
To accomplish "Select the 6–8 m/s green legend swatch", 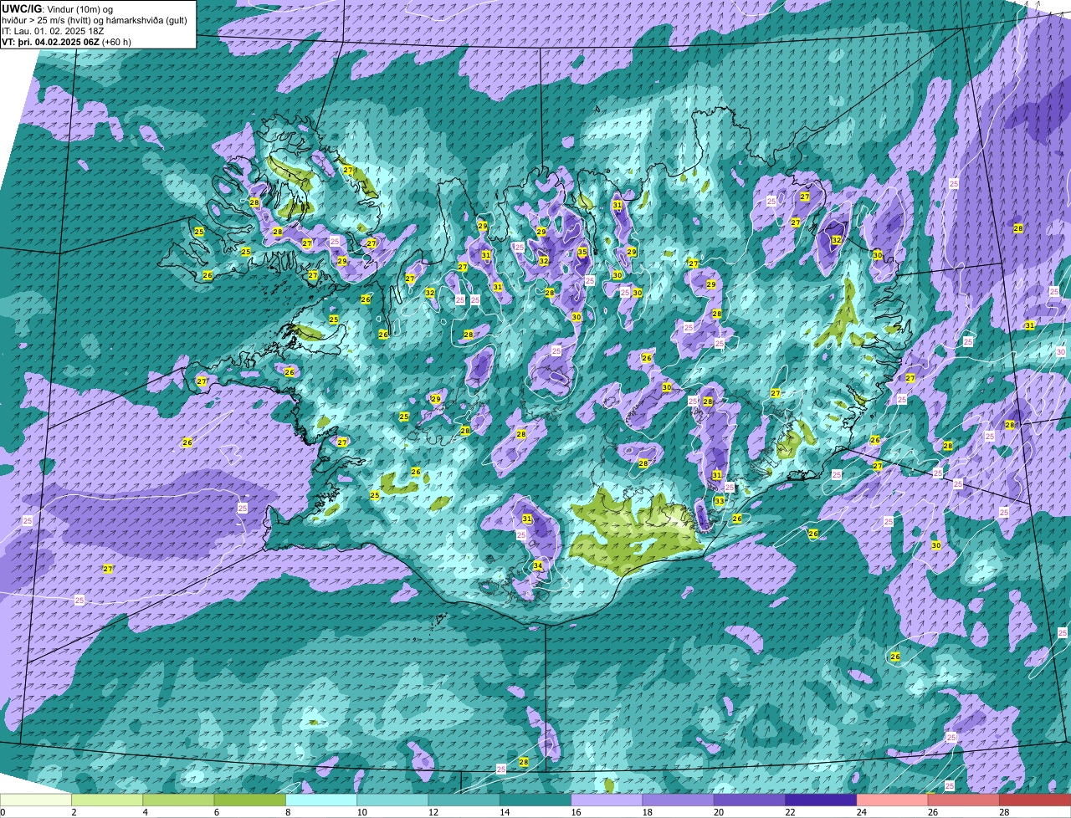I will [250, 800].
